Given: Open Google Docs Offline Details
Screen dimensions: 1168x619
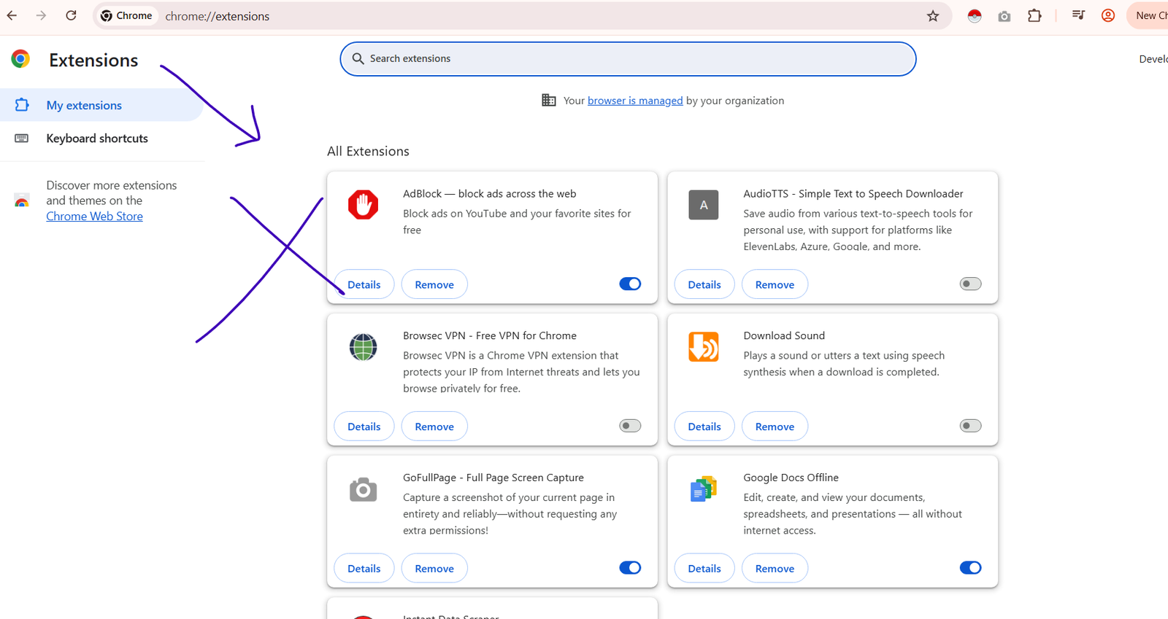Looking at the screenshot, I should (704, 569).
